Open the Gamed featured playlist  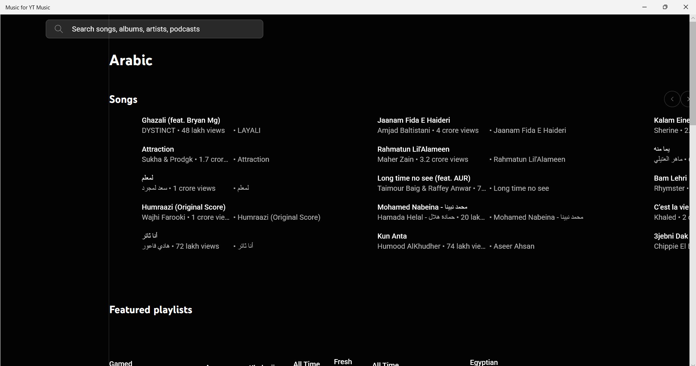tap(121, 363)
